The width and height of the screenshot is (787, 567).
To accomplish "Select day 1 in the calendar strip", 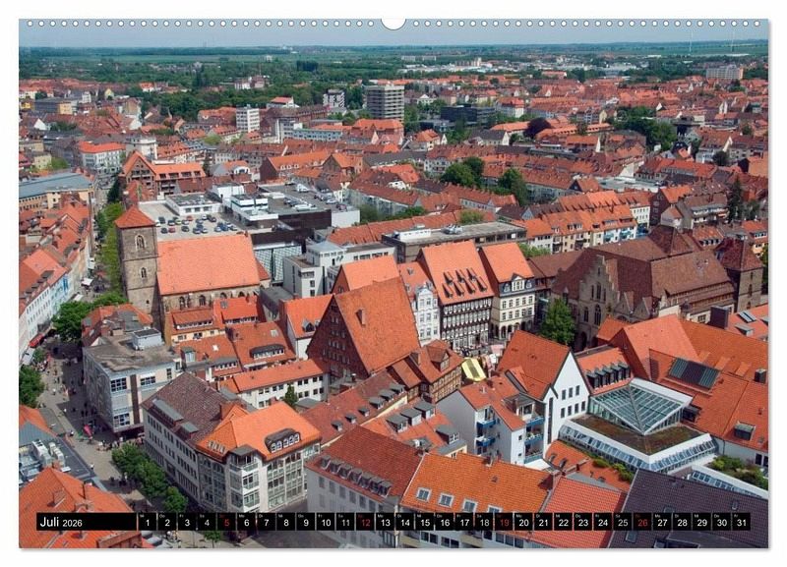I will click(x=147, y=523).
